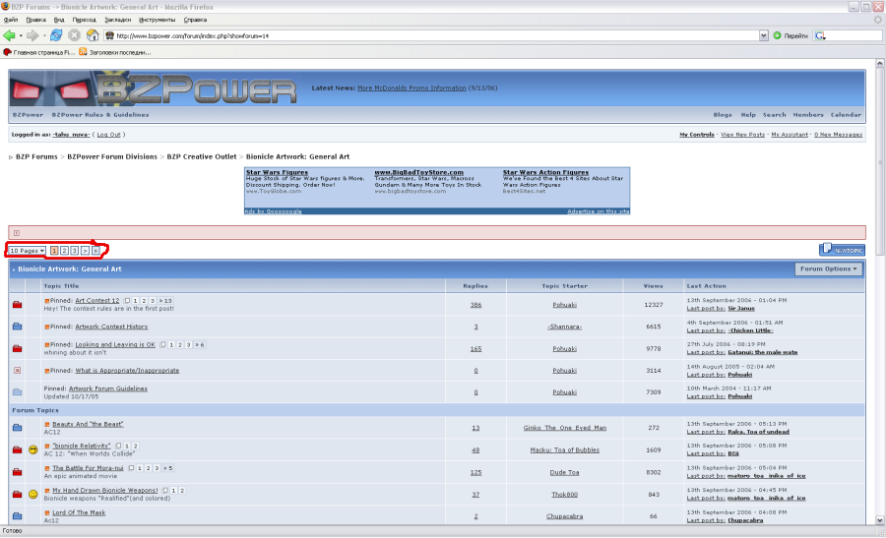Open the Members link
886x538 pixels.
click(x=808, y=115)
